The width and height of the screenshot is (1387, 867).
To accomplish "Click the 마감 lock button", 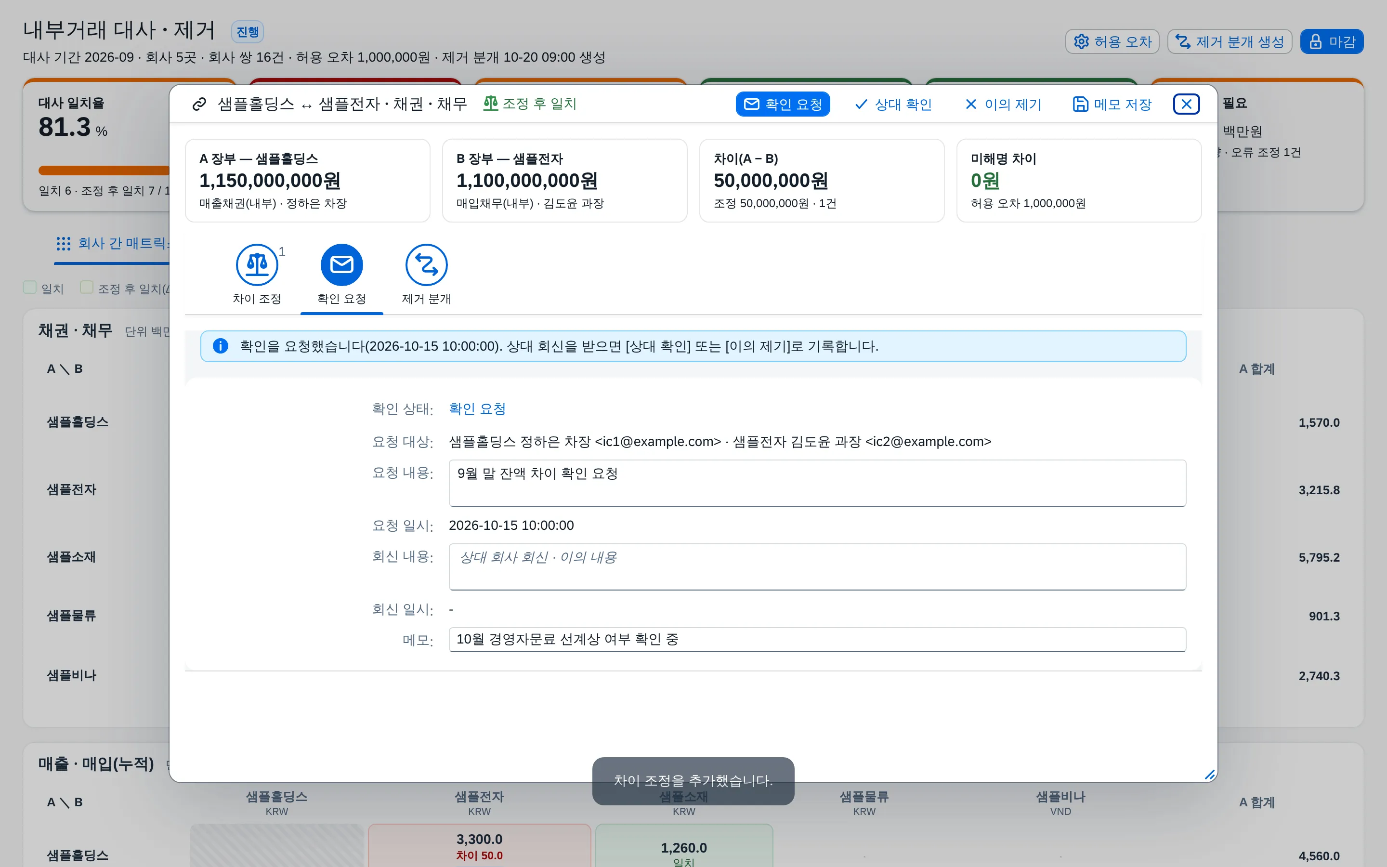I will [1332, 41].
